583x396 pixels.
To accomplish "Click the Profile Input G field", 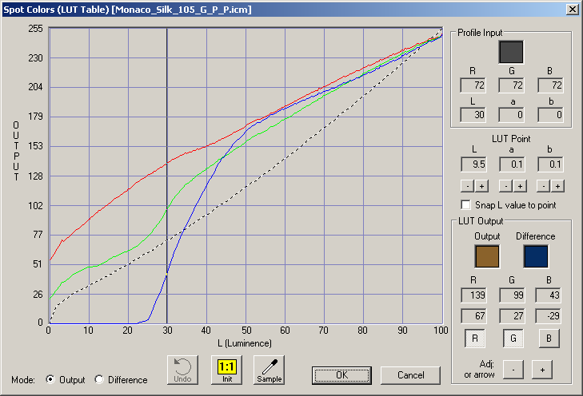I will pos(512,85).
